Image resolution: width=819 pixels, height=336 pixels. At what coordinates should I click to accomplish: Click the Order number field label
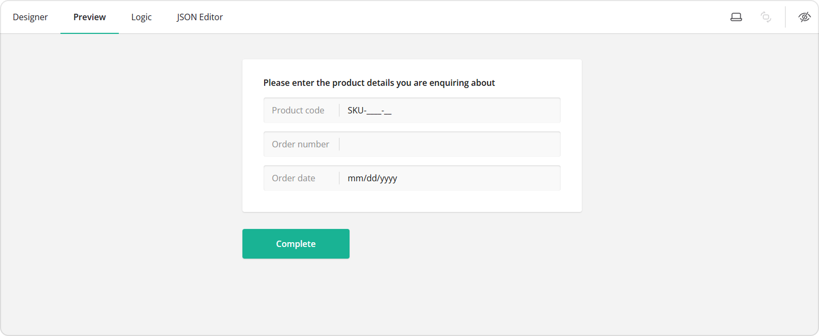pos(300,144)
